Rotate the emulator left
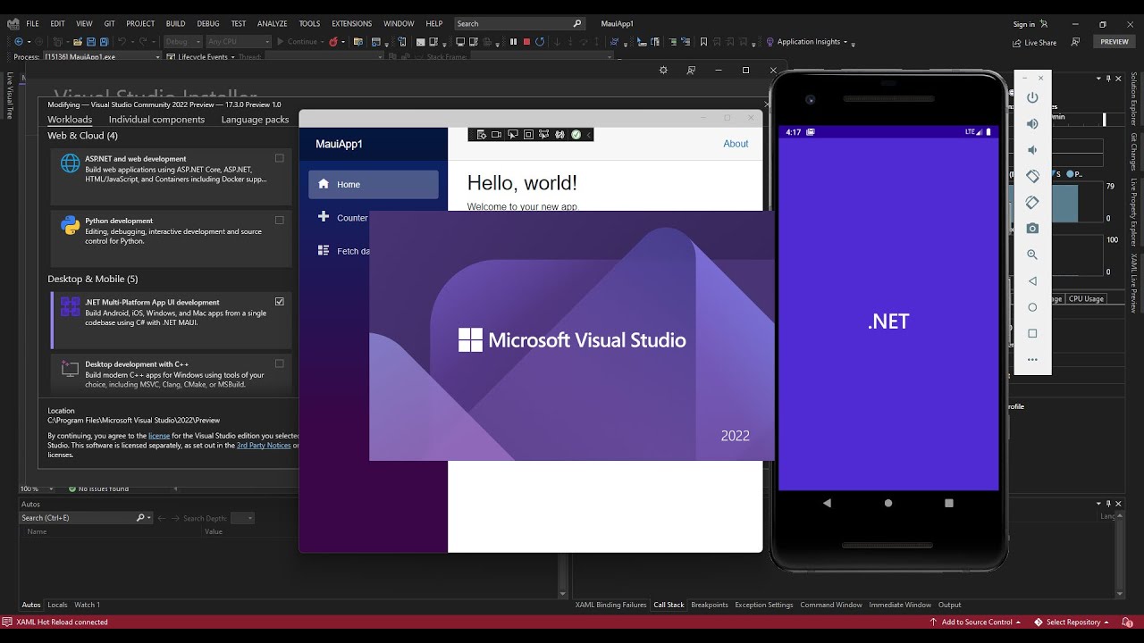This screenshot has width=1144, height=643. 1032,176
